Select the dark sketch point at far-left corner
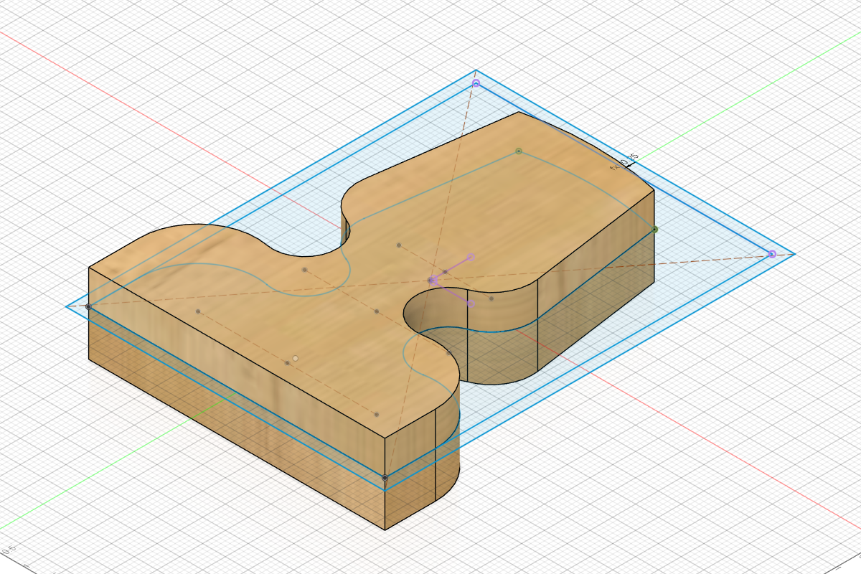861x574 pixels. pyautogui.click(x=88, y=306)
